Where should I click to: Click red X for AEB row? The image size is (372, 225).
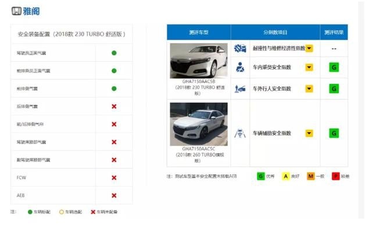tap(114, 195)
